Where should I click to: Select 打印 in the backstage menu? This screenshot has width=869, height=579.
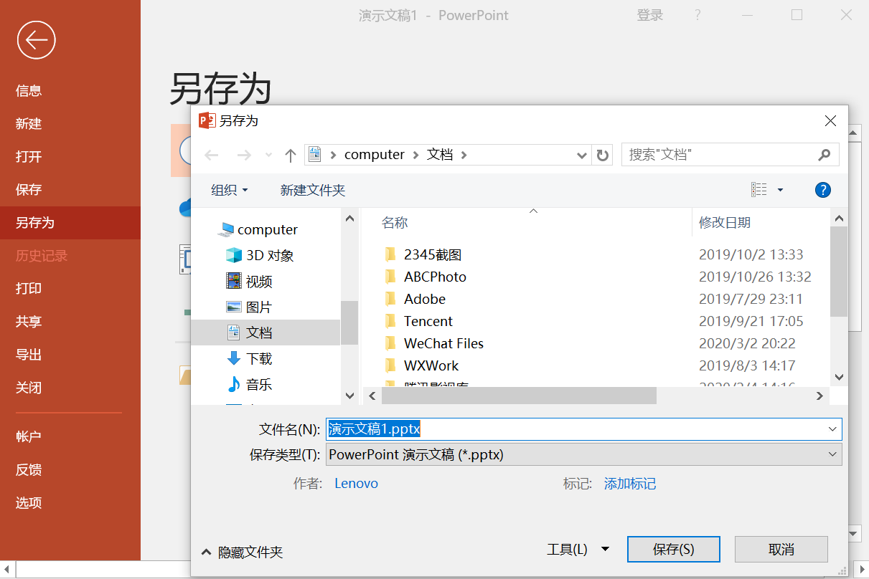(x=29, y=288)
